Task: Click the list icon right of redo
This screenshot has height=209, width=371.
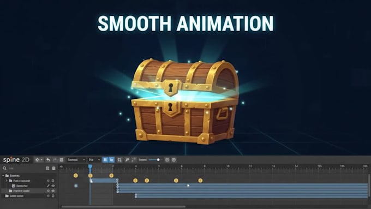Action: tap(61, 160)
